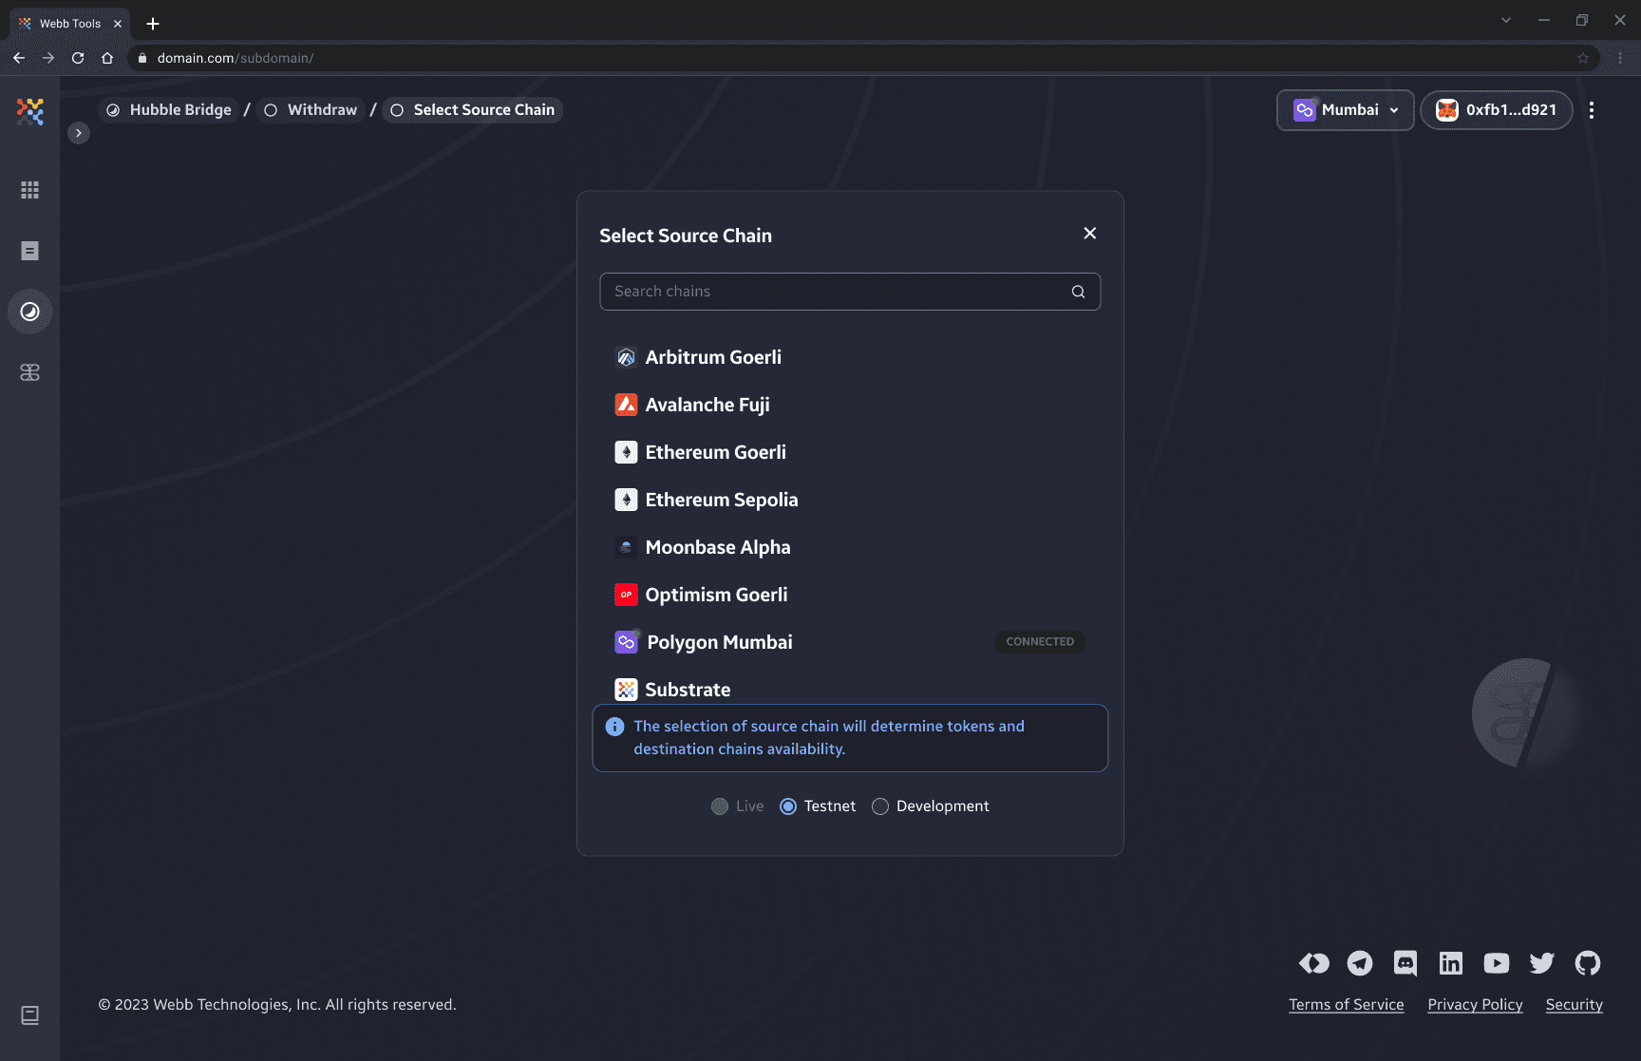This screenshot has height=1061, width=1641.
Task: Open the document list sidebar icon
Action: [x=30, y=251]
